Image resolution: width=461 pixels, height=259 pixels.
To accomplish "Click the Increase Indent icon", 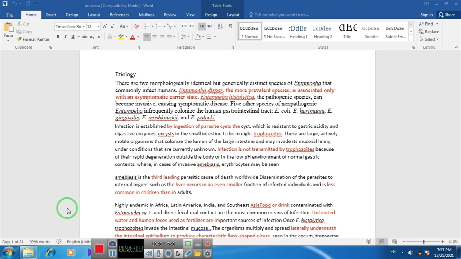I will point(192,26).
